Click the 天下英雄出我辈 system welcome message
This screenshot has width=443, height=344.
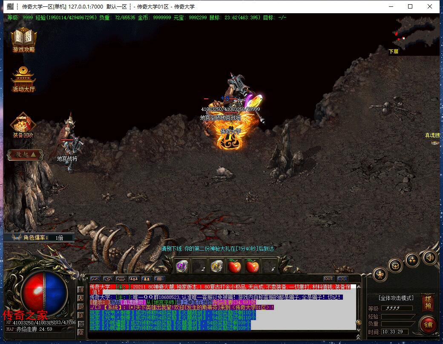[x=181, y=307]
